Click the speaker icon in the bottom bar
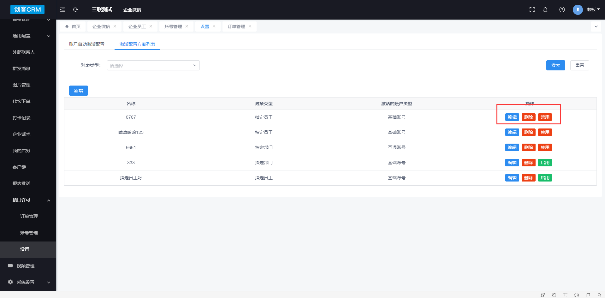 tap(576, 295)
